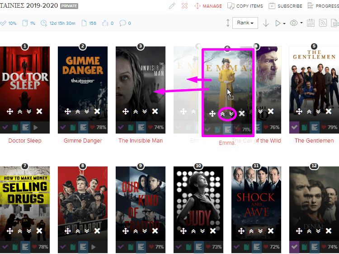The image size is (339, 254).
Task: Click the 10% watched stat
Action: point(9,23)
